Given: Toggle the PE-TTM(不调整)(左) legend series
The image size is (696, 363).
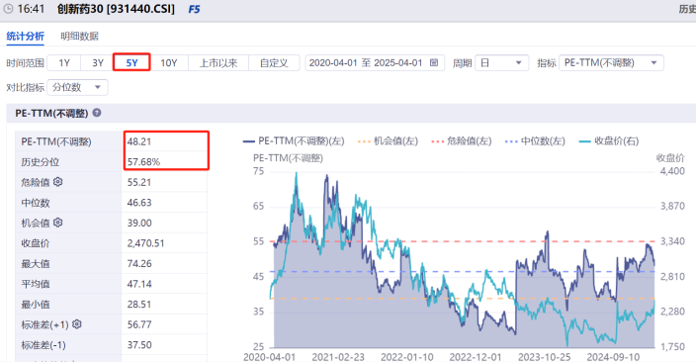Looking at the screenshot, I should (x=294, y=140).
